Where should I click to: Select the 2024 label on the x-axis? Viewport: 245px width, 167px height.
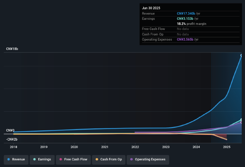pyautogui.click(x=196, y=147)
